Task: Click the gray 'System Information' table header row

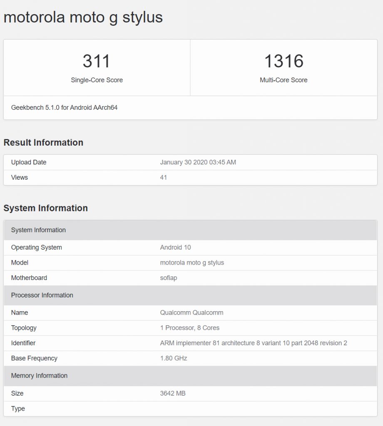Action: click(x=190, y=230)
